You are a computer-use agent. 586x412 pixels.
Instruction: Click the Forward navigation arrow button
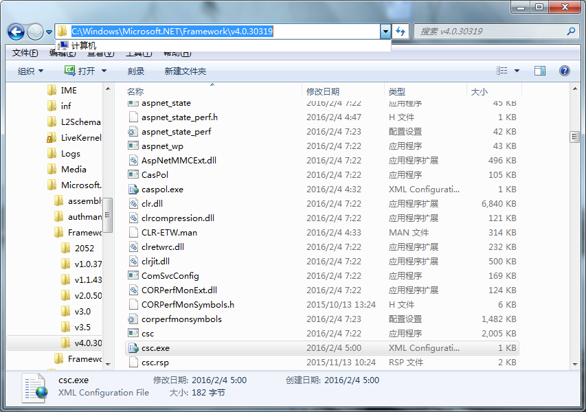point(36,32)
